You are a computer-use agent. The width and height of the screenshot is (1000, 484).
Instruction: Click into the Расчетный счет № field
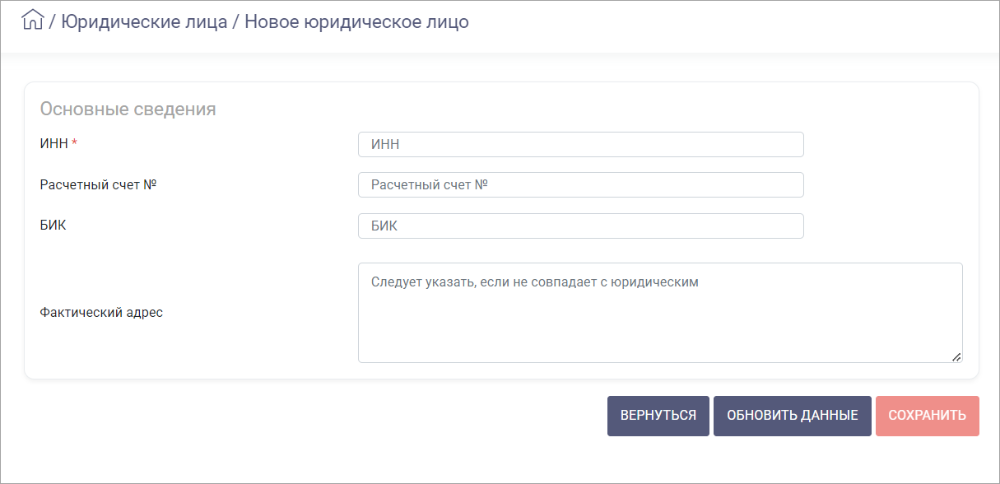click(580, 185)
